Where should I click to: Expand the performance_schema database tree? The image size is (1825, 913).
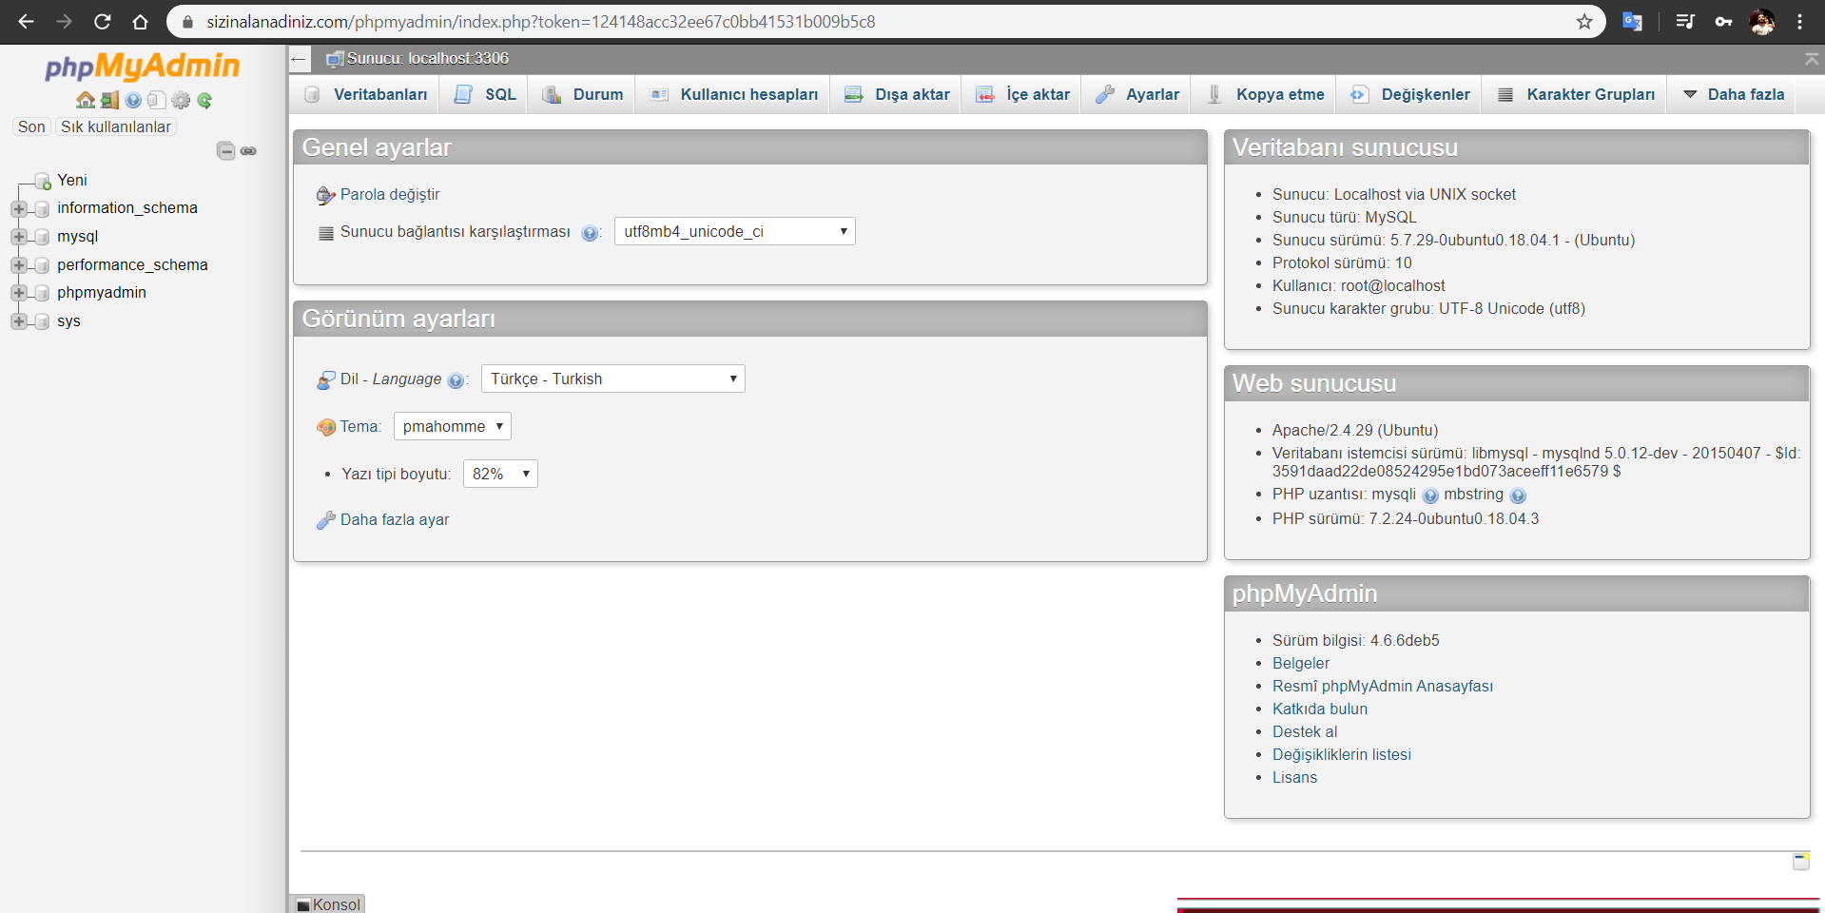[x=19, y=264]
